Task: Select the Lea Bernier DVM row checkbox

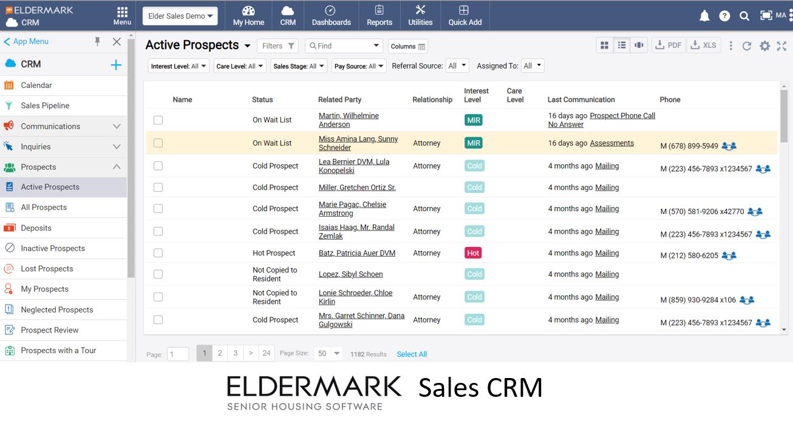Action: (158, 166)
